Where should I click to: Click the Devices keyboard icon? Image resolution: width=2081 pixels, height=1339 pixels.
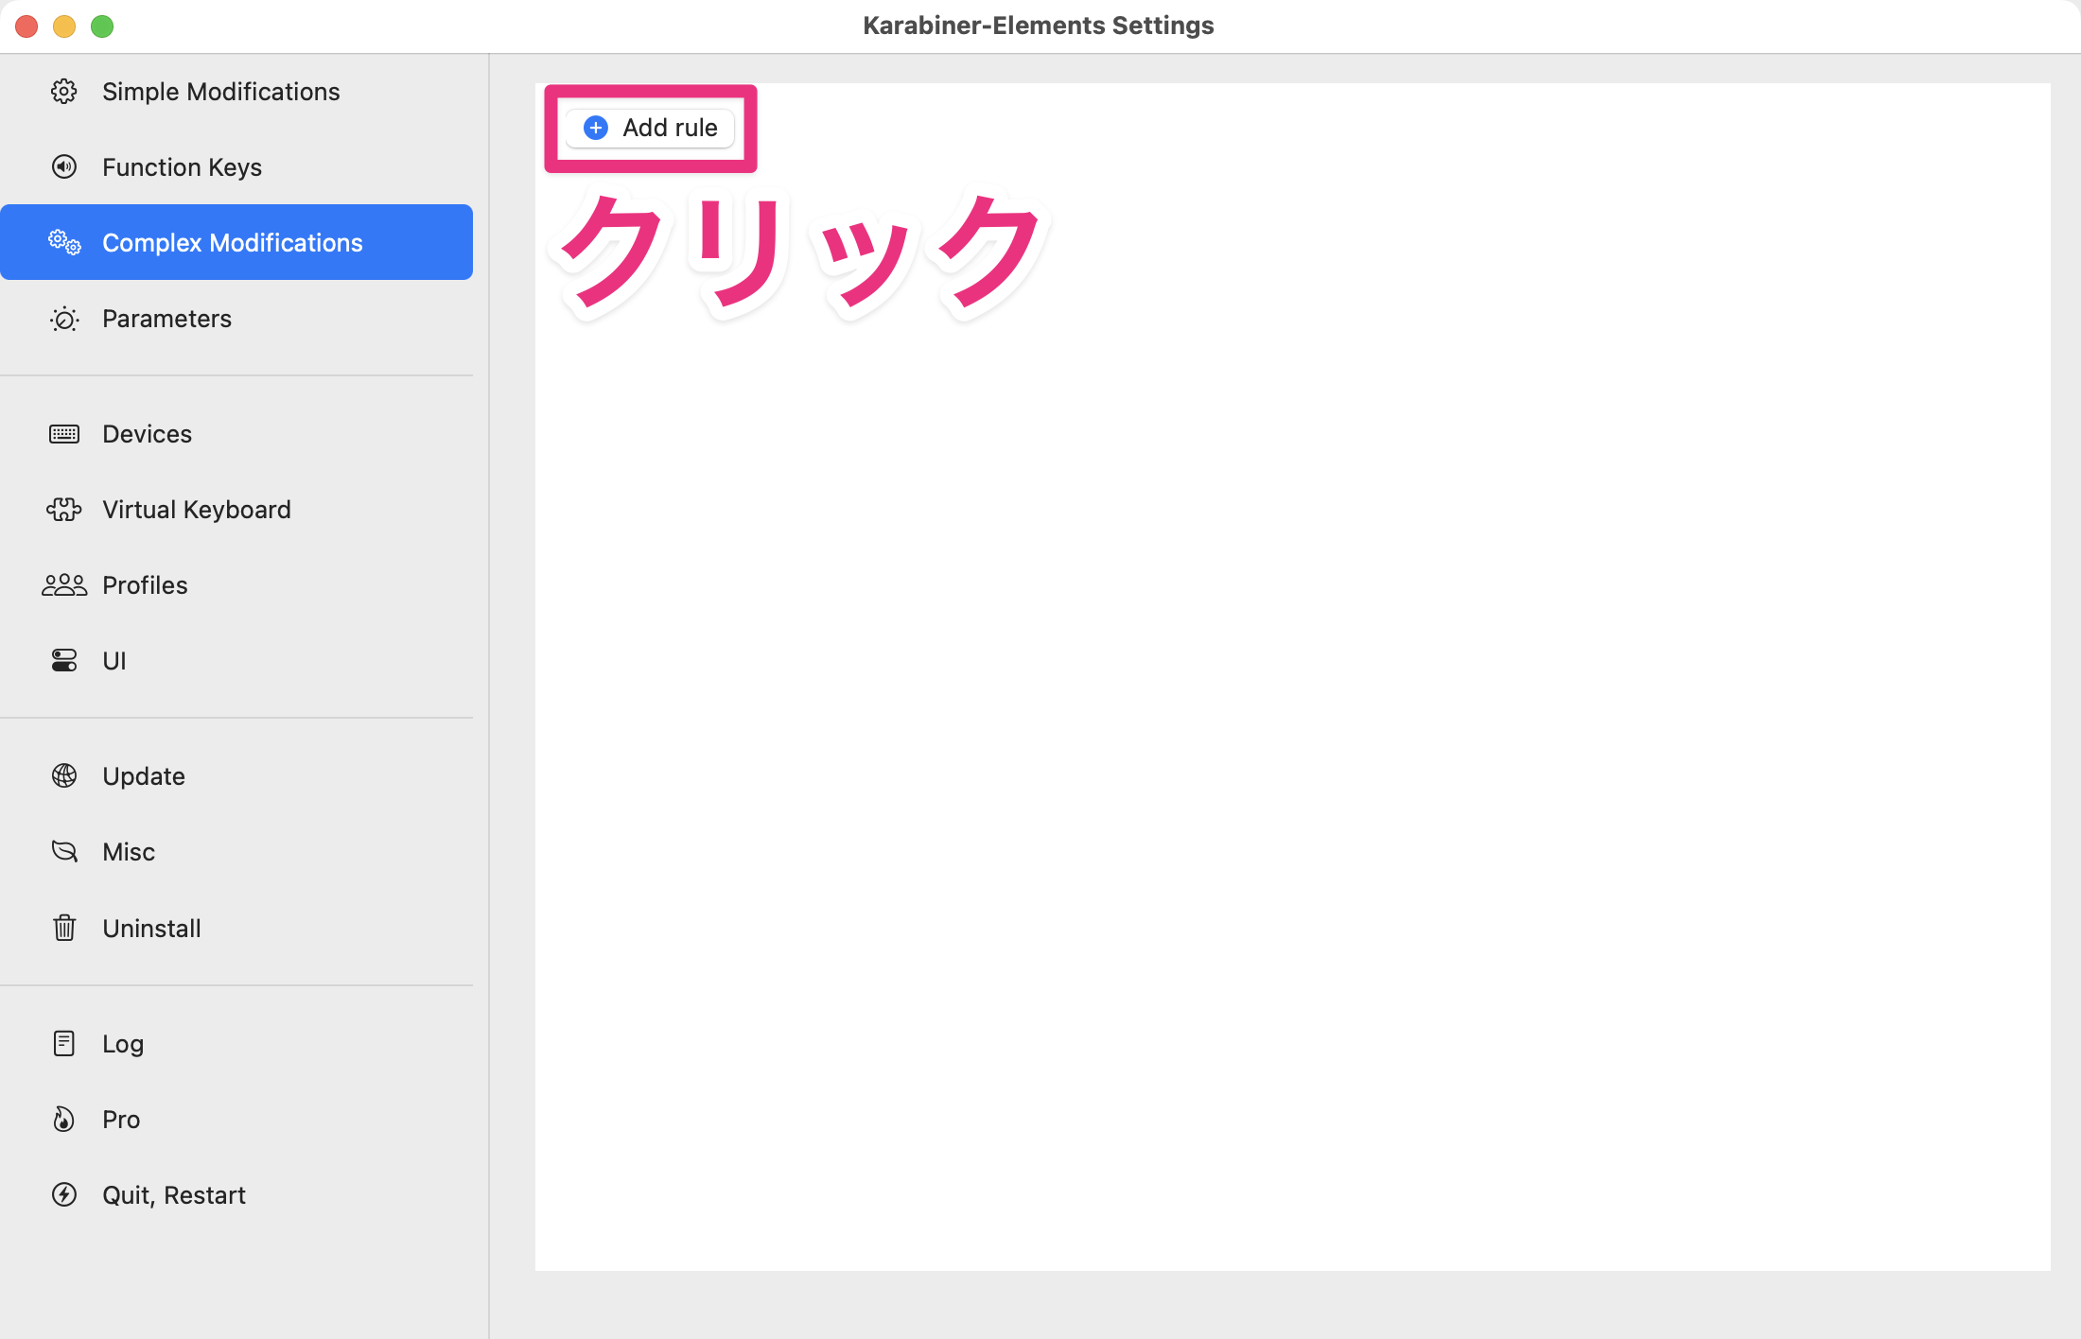(63, 433)
